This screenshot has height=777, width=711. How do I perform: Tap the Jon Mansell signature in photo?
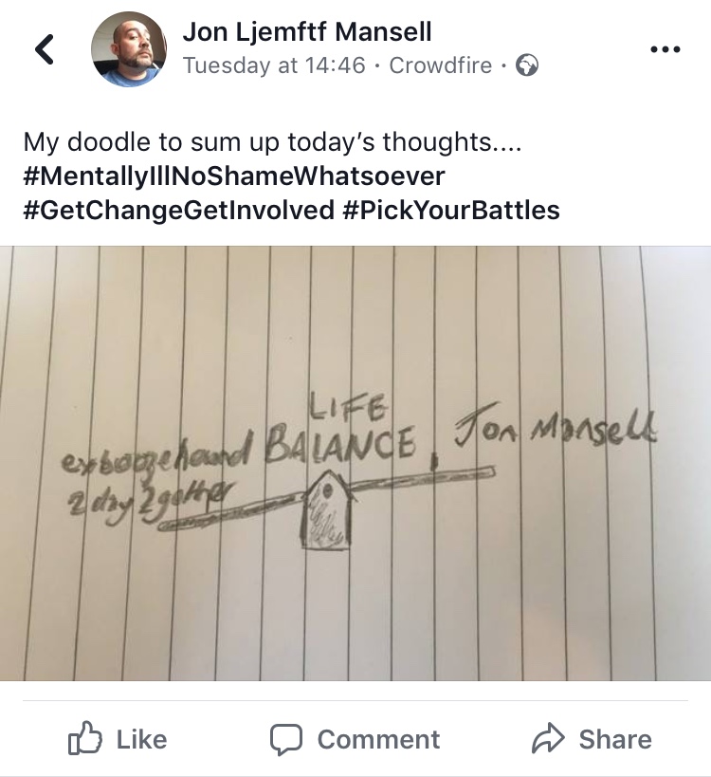click(556, 430)
